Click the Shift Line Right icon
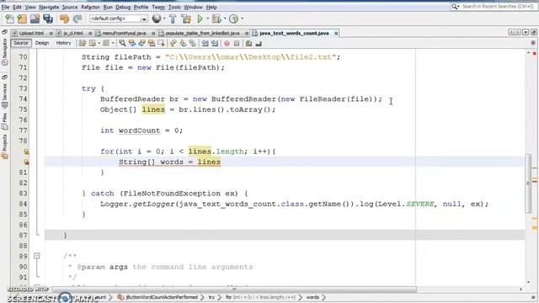Viewport: 539px width, 303px height. (x=215, y=43)
